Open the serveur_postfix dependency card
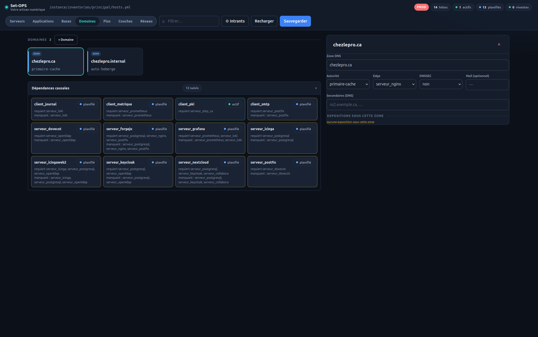Viewport: 538px width, 337px height. [x=282, y=171]
